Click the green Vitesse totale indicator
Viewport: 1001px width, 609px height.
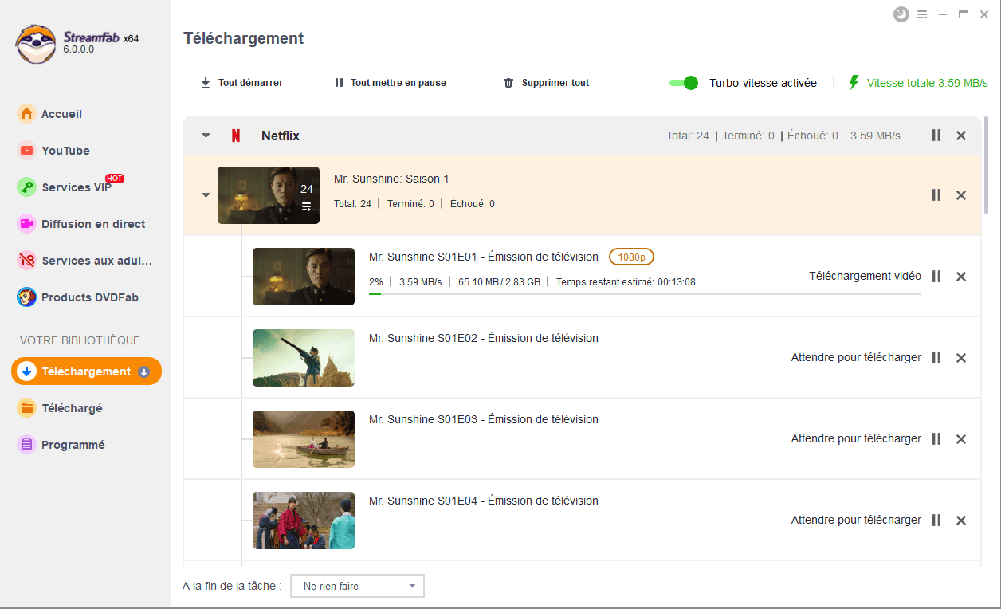click(x=918, y=83)
